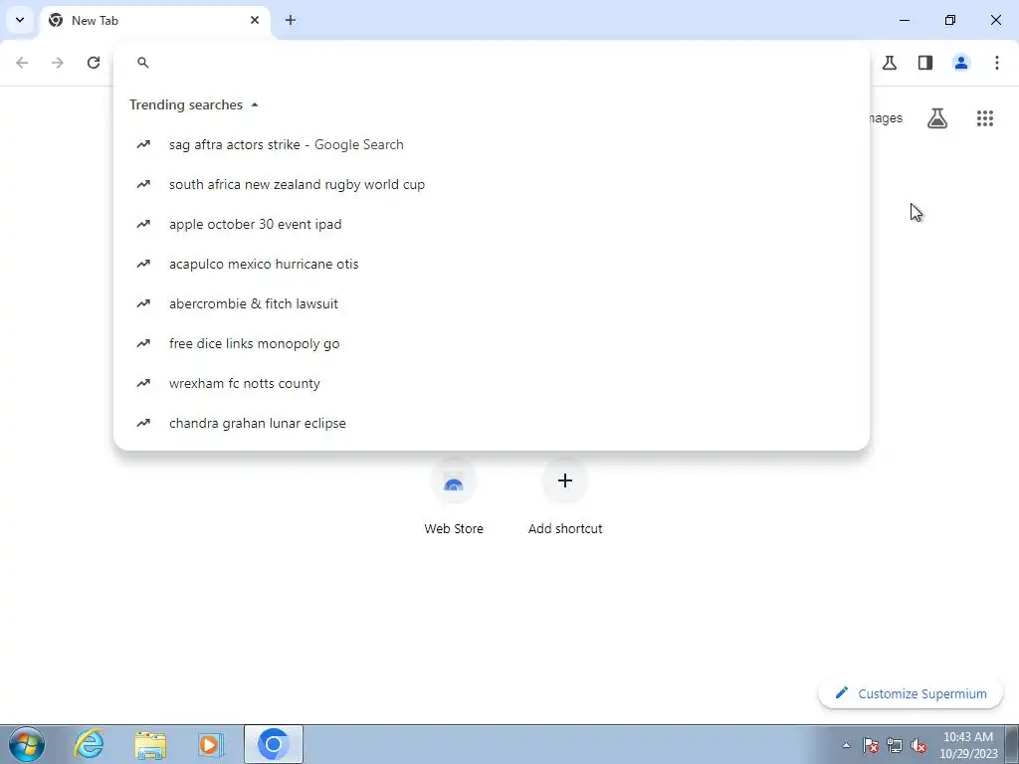Close the New Tab tab
The width and height of the screenshot is (1019, 764).
coord(255,20)
